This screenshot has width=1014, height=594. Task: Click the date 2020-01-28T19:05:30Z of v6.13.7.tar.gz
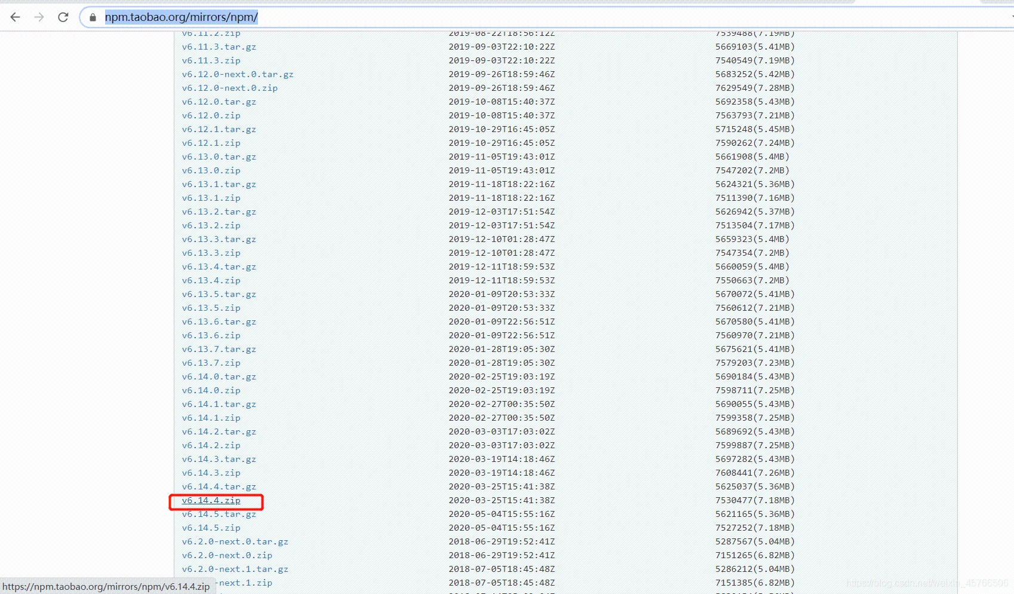[x=502, y=350]
